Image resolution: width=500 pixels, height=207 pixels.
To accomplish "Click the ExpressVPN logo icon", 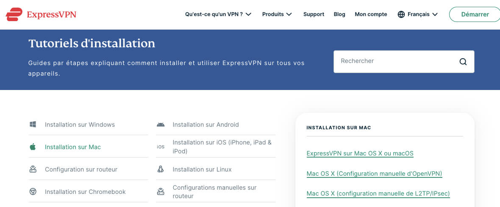I will coord(14,14).
